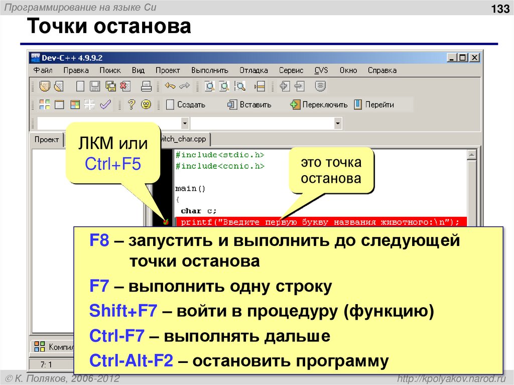The width and height of the screenshot is (514, 385).
Task: Minimize the Dev-C++ window
Action: pos(452,58)
